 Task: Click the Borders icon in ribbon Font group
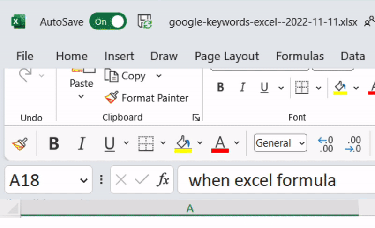(x=302, y=87)
